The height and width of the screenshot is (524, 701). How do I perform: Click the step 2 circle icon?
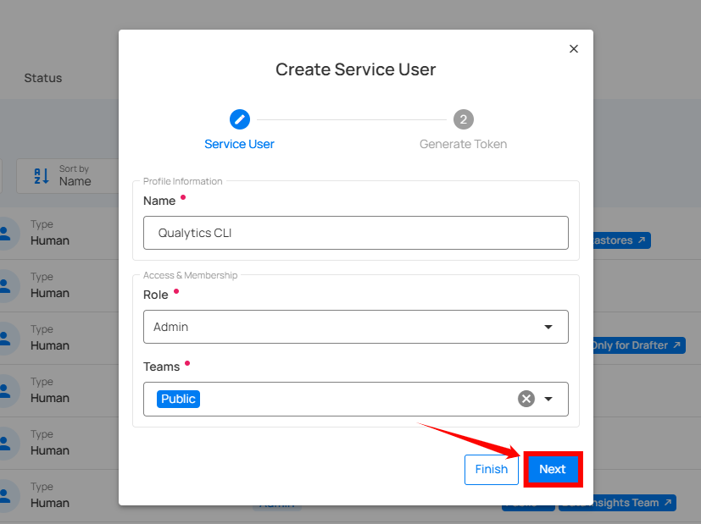463,119
